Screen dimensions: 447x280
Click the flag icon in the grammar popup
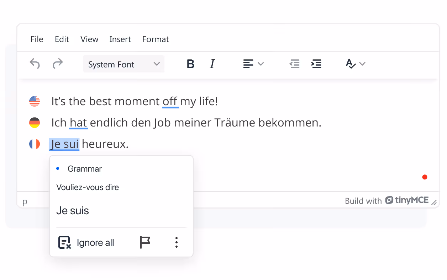click(x=145, y=242)
